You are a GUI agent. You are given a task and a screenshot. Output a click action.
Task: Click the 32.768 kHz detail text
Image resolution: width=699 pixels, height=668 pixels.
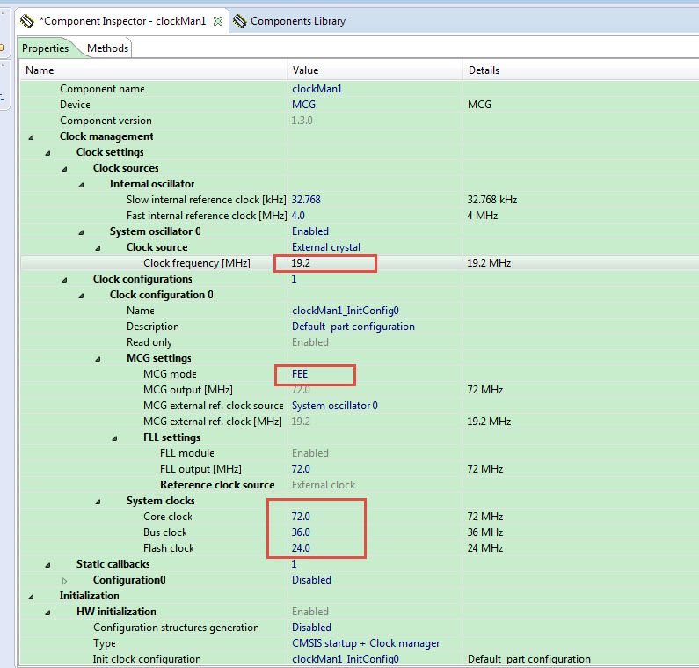click(492, 200)
